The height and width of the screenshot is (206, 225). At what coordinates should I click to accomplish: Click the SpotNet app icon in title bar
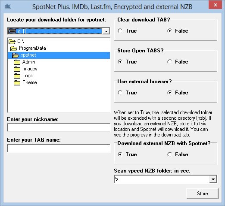8,6
